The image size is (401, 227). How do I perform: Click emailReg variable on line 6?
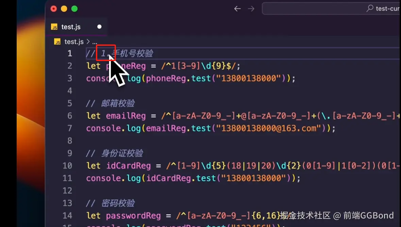126,116
